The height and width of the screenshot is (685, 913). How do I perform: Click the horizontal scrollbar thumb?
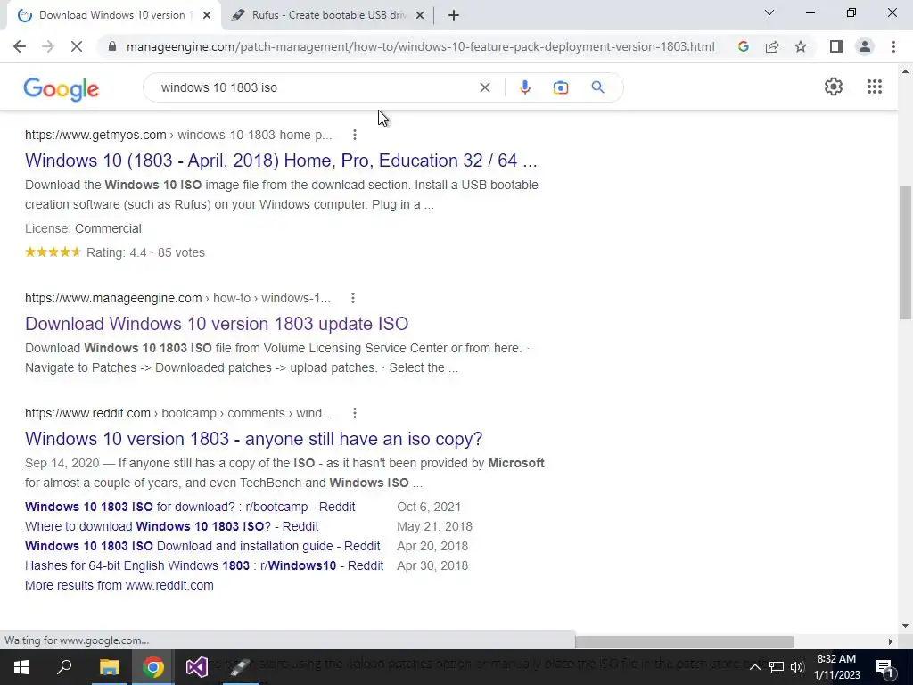click(684, 641)
